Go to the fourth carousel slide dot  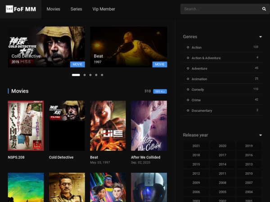coord(96,75)
